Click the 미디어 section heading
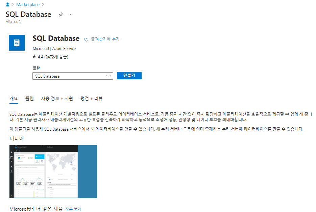 coord(17,138)
